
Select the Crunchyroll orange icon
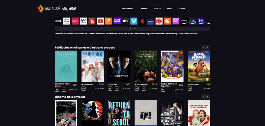(x=167, y=21)
